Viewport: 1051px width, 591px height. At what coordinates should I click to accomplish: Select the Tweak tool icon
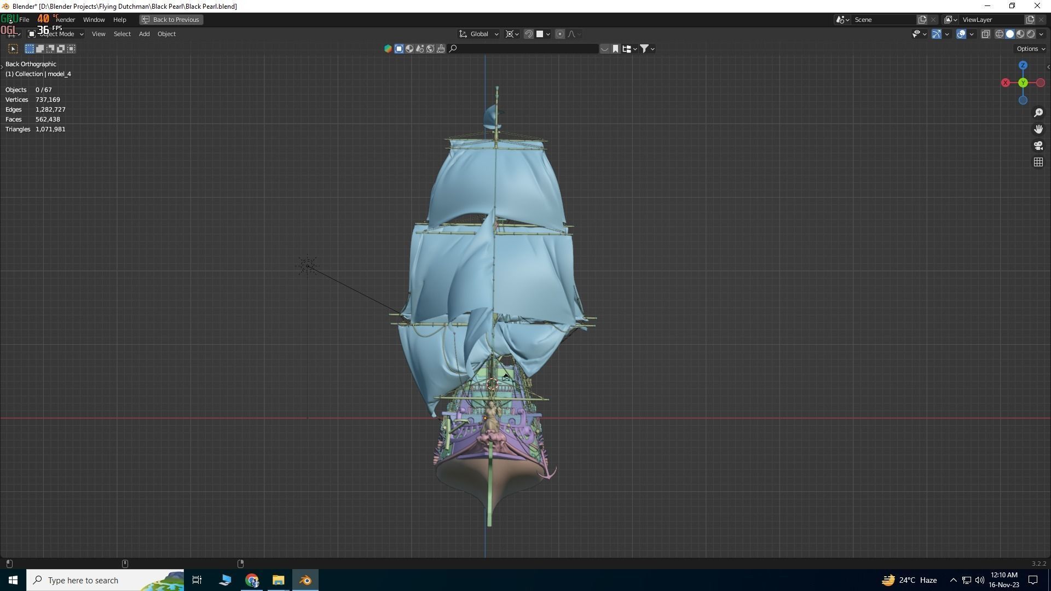14,49
